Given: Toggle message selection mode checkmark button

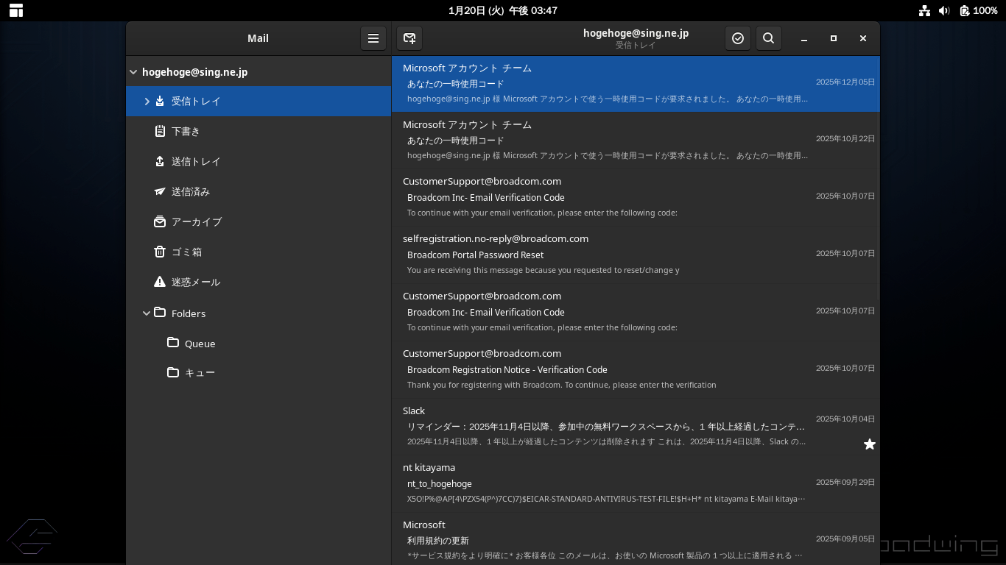Looking at the screenshot, I should 738,38.
